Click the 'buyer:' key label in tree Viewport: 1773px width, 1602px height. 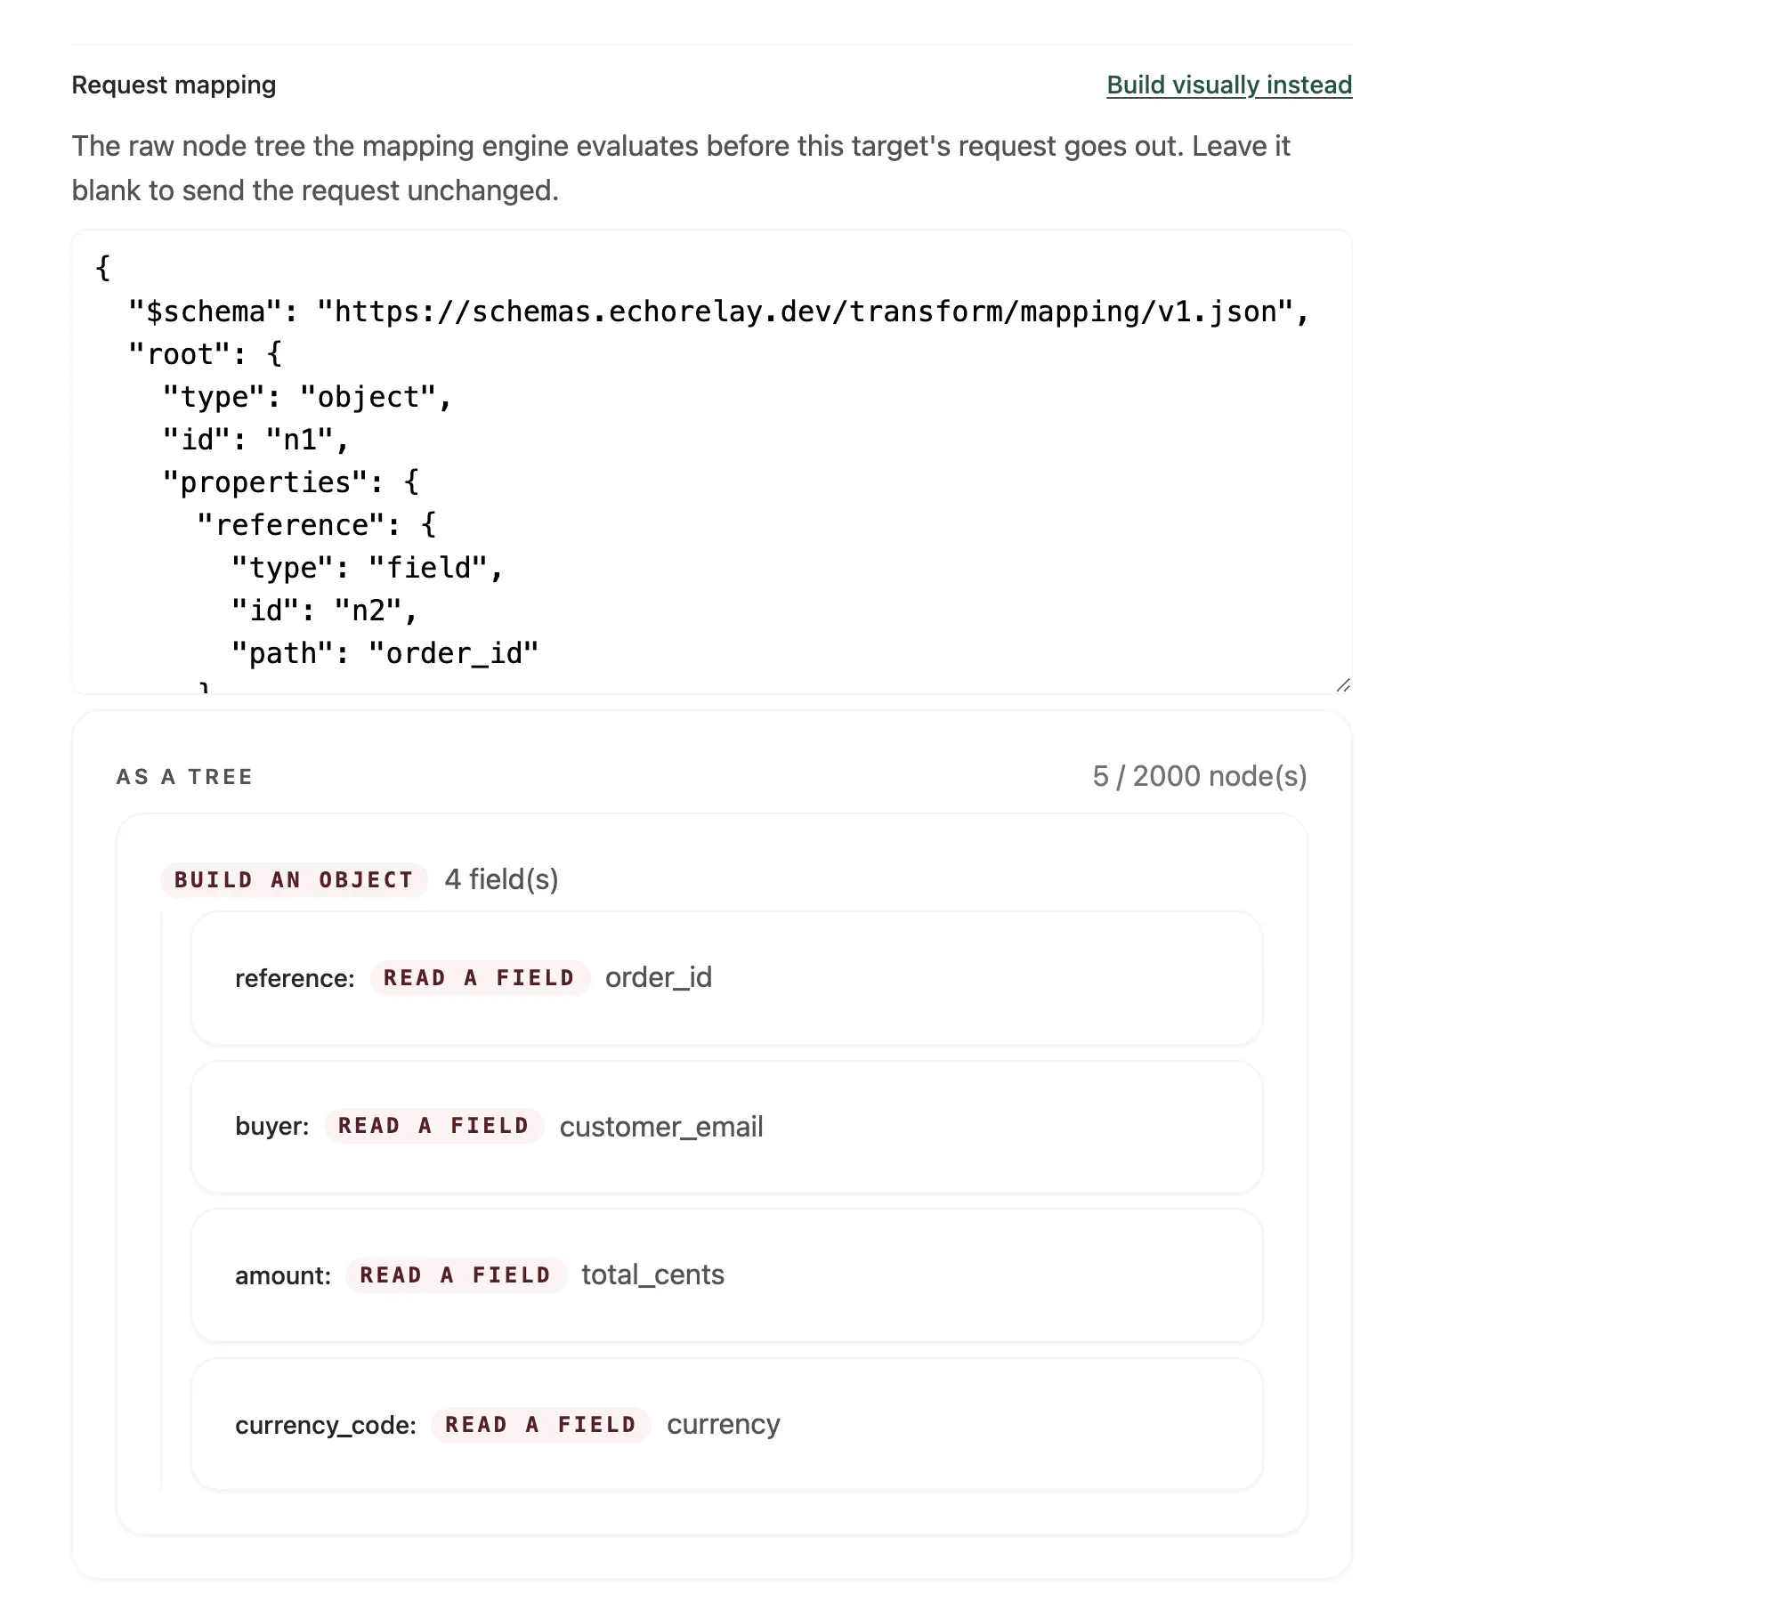pyautogui.click(x=272, y=1127)
